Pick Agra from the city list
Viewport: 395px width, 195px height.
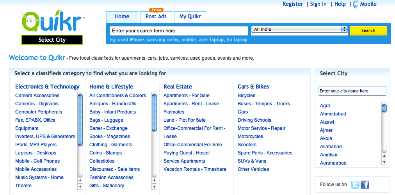click(325, 106)
